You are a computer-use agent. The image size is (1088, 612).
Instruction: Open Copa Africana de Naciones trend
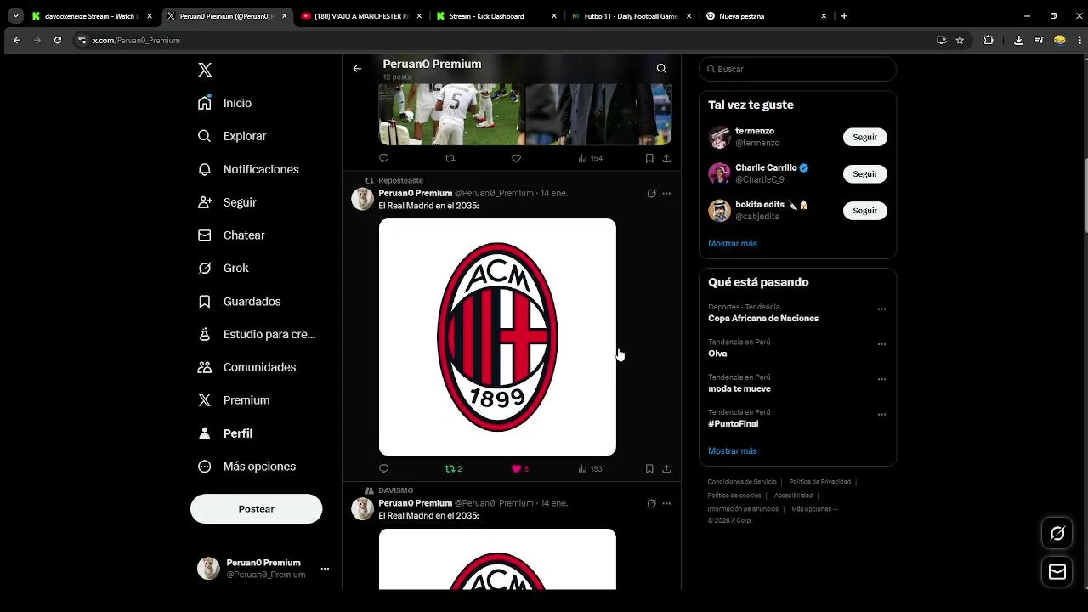coord(763,318)
